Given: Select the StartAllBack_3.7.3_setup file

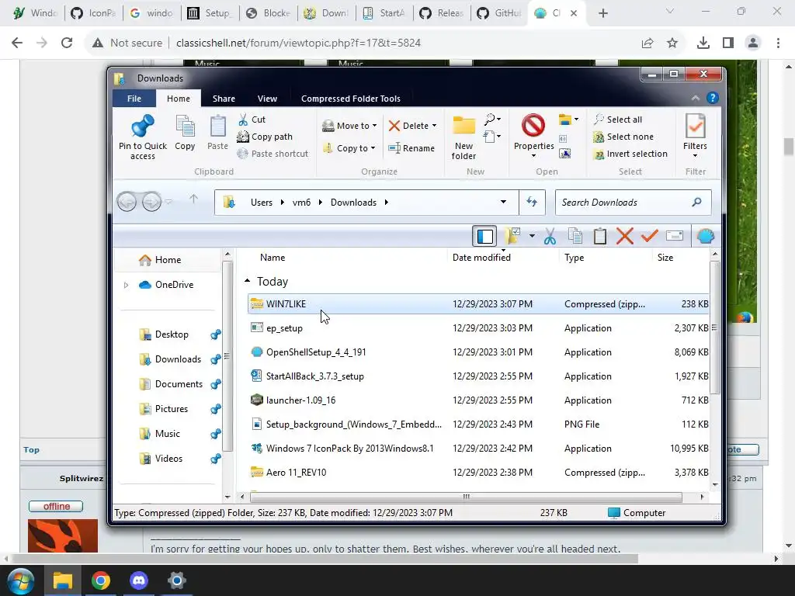Looking at the screenshot, I should coord(478,376).
